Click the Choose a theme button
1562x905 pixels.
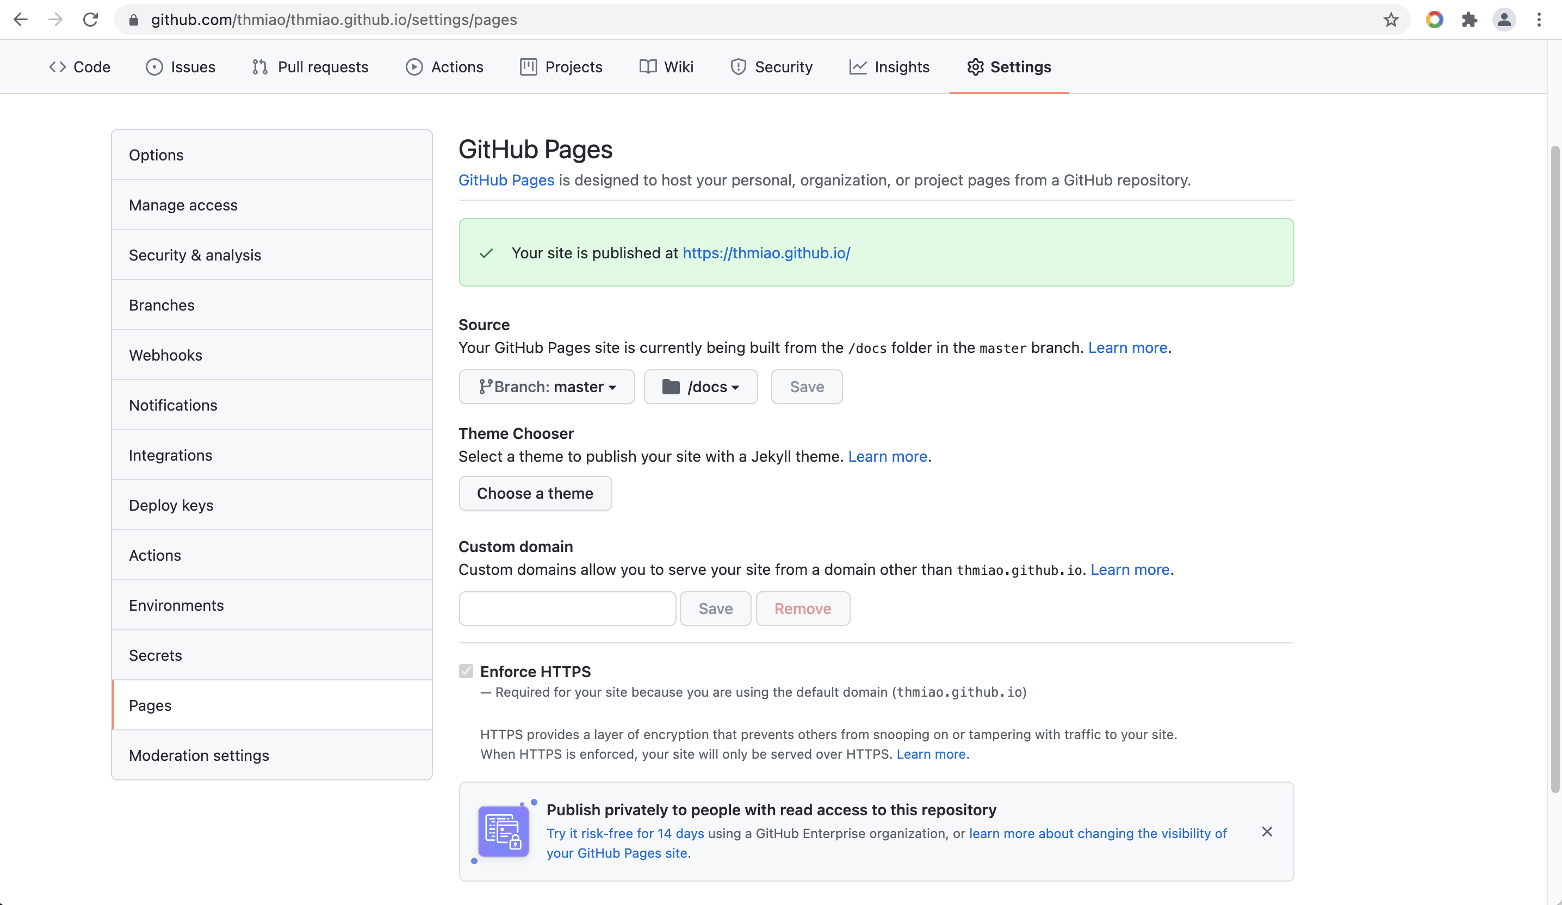tap(535, 493)
